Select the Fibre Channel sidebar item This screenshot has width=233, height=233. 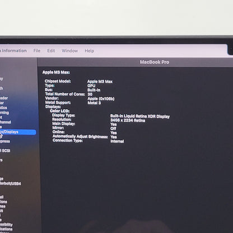tap(6, 122)
